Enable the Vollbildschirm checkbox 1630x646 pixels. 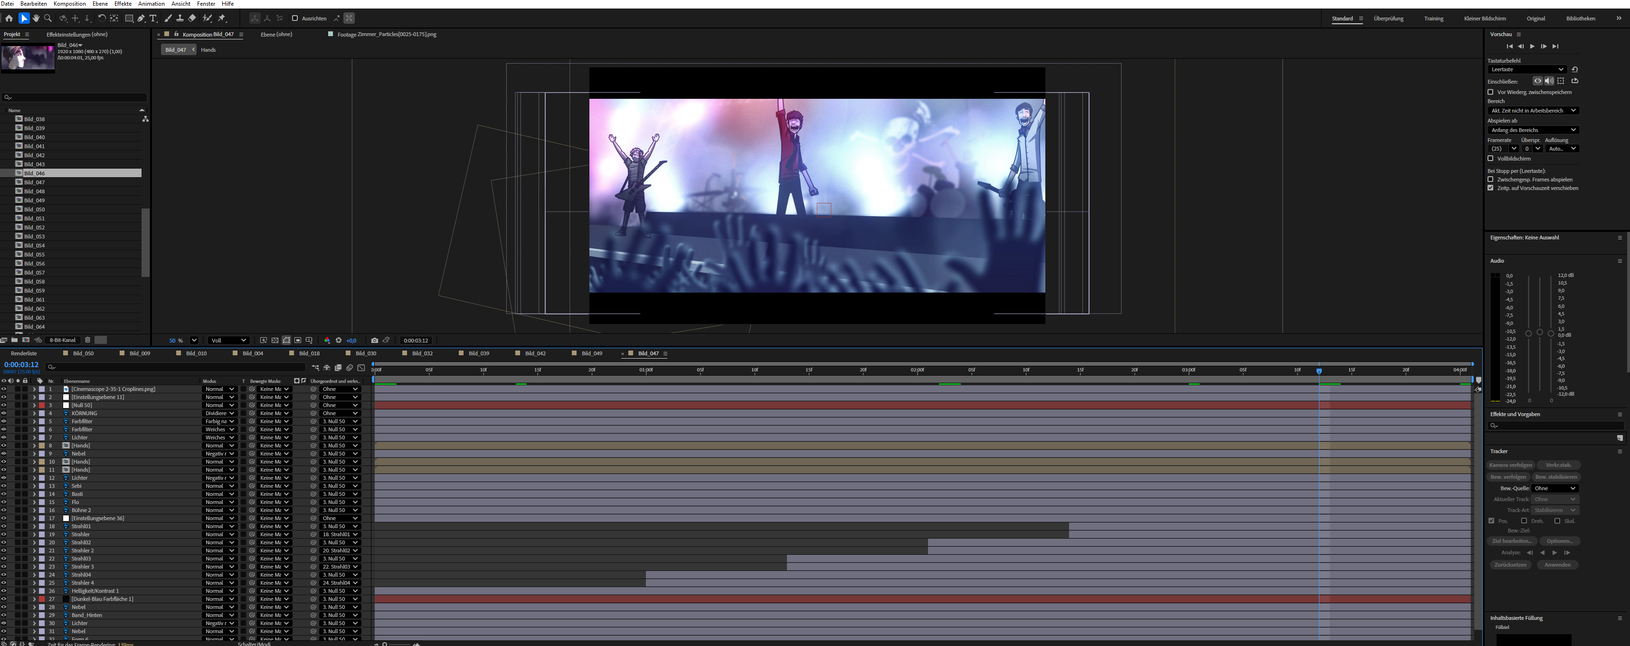1490,159
